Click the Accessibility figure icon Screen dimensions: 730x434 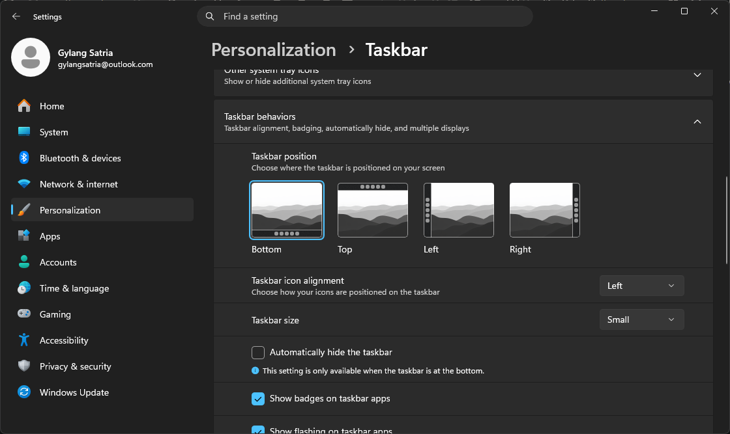tap(23, 340)
